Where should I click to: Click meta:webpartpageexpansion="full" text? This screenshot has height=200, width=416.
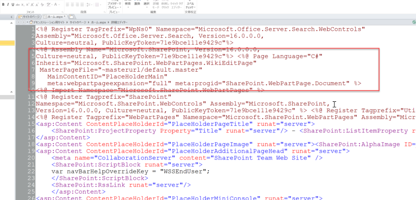tap(110, 83)
